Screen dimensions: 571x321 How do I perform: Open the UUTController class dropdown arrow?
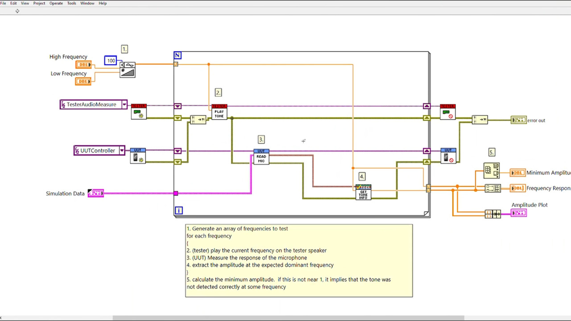(x=121, y=151)
